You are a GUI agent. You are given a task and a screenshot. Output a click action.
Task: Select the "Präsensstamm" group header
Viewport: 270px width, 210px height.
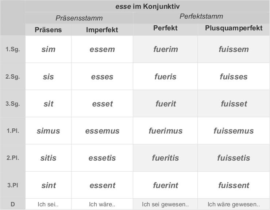[79, 18]
